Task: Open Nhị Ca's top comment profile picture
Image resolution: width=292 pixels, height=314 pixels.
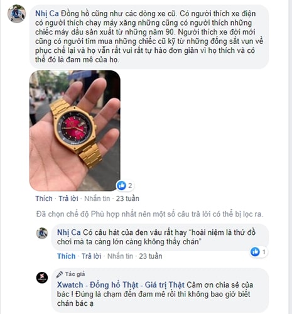Action: pos(17,13)
